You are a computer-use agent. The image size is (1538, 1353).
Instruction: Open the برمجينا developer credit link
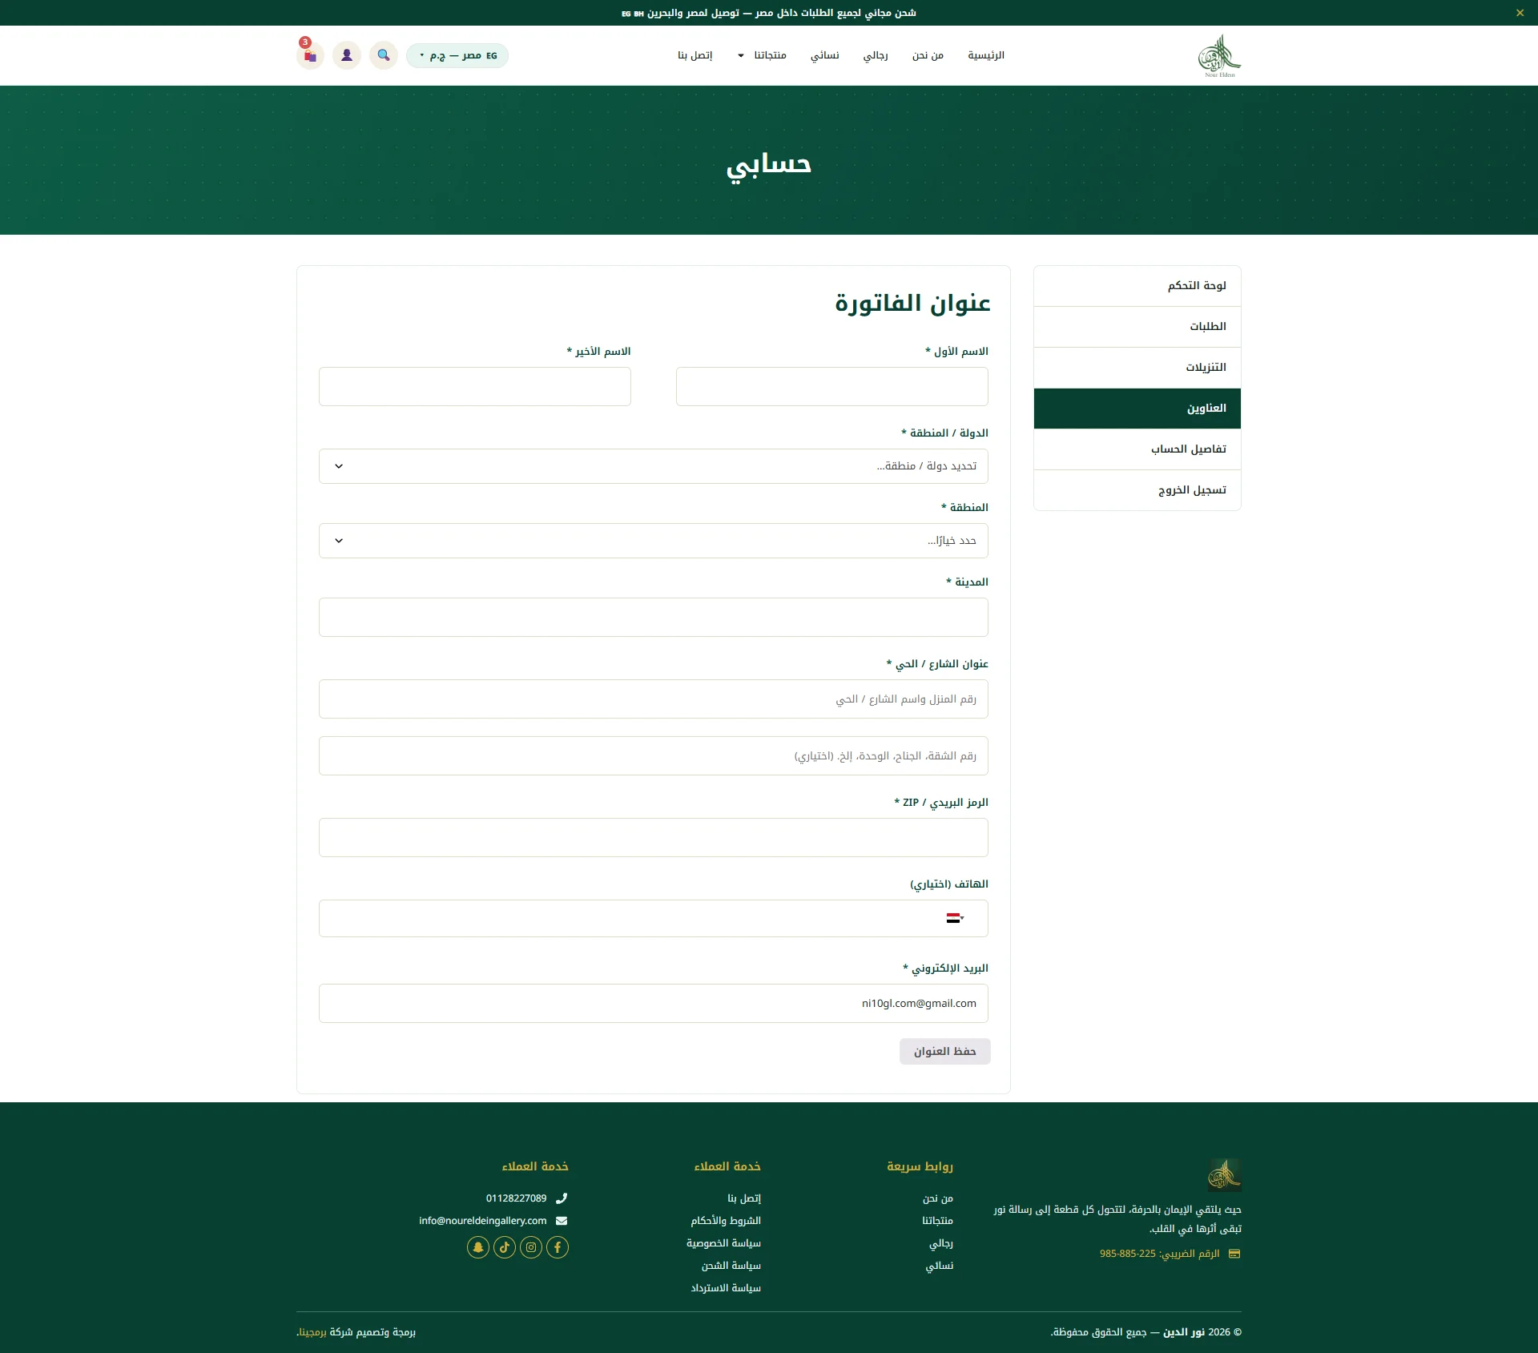click(x=312, y=1332)
